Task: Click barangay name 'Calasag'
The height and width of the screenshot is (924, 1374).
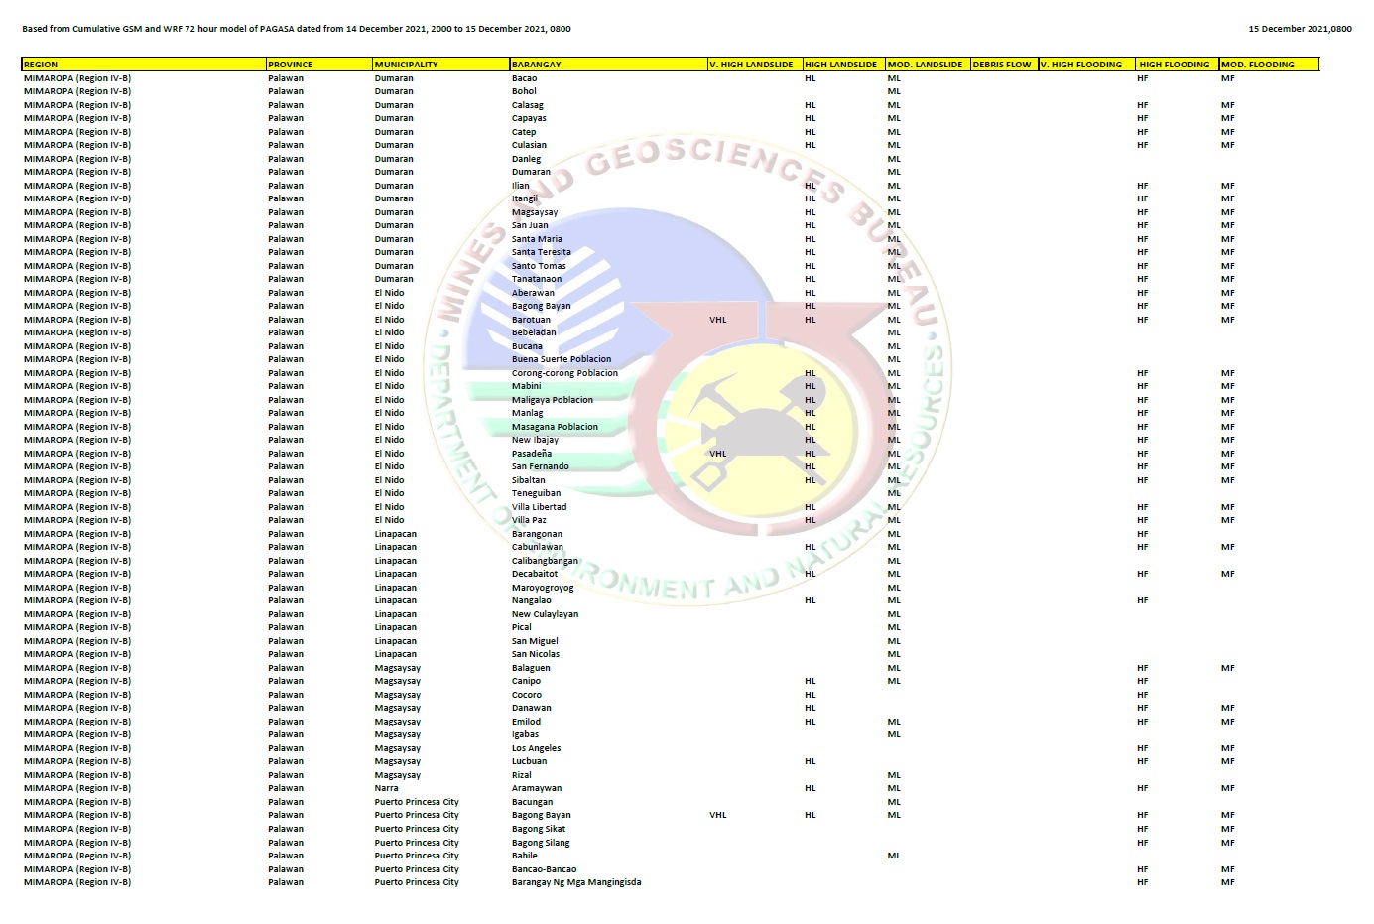Action: coord(527,104)
